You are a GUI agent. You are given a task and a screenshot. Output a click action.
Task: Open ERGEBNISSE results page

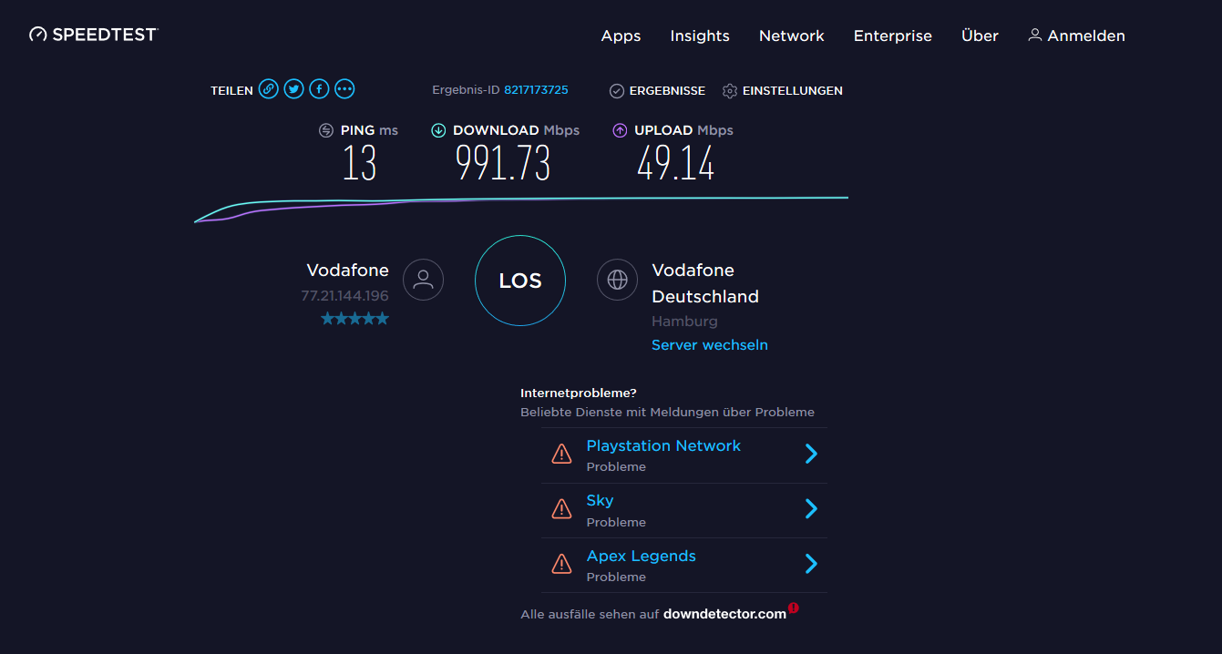point(657,91)
